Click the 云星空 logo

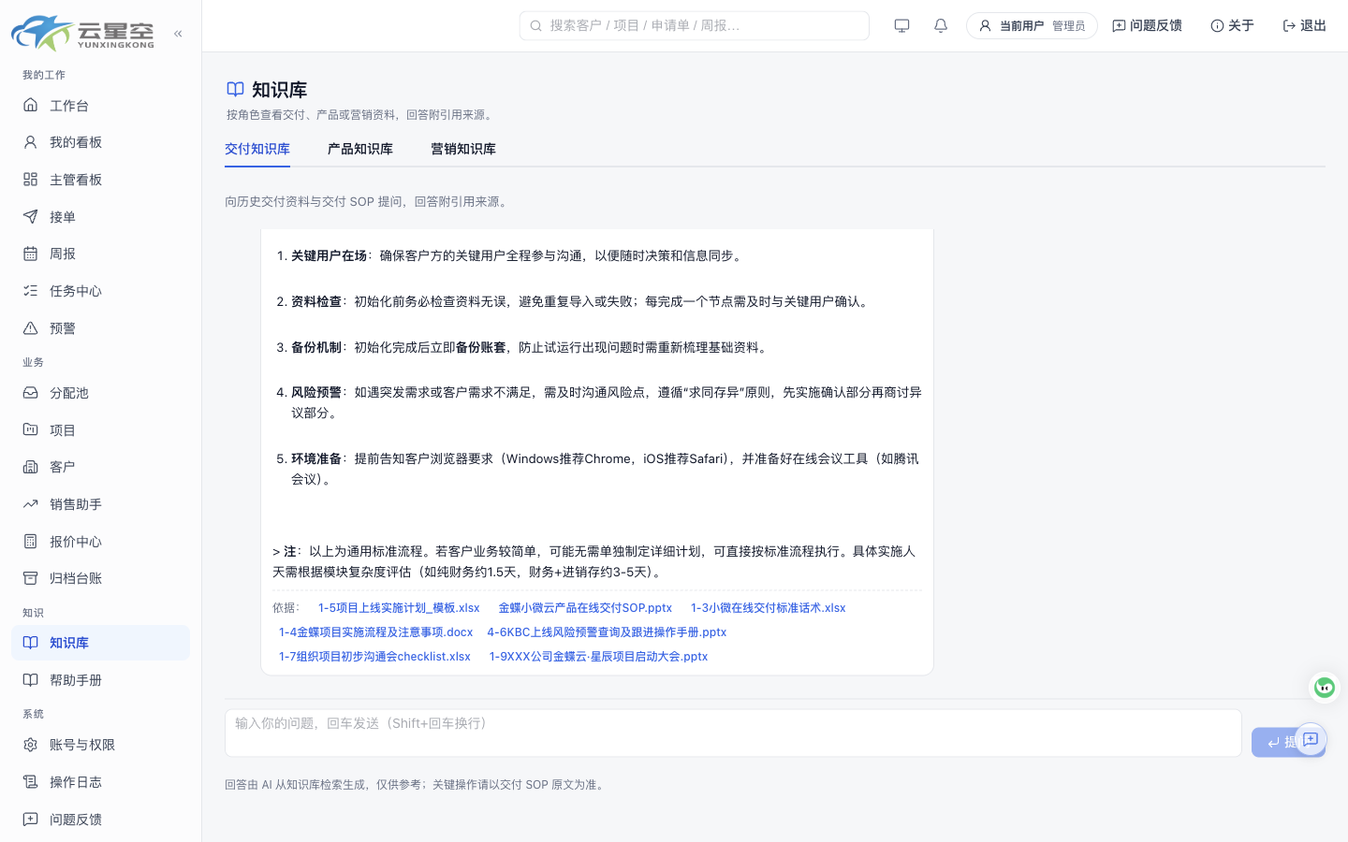coord(82,33)
